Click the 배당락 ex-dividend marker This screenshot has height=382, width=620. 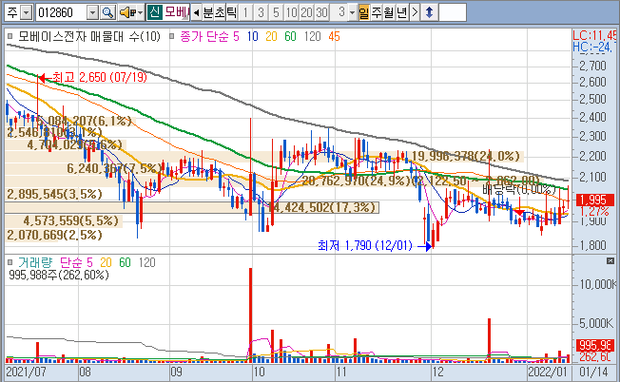(x=519, y=190)
